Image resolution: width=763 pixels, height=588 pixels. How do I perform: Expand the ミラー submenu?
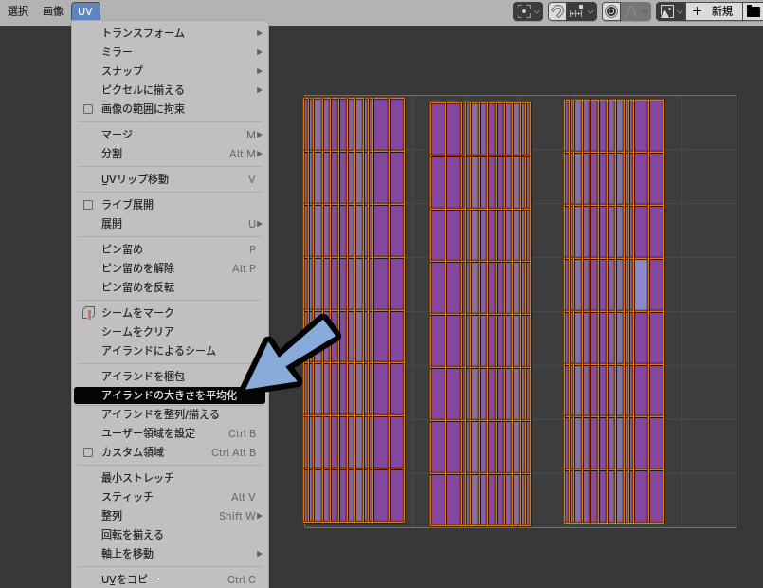(x=171, y=52)
